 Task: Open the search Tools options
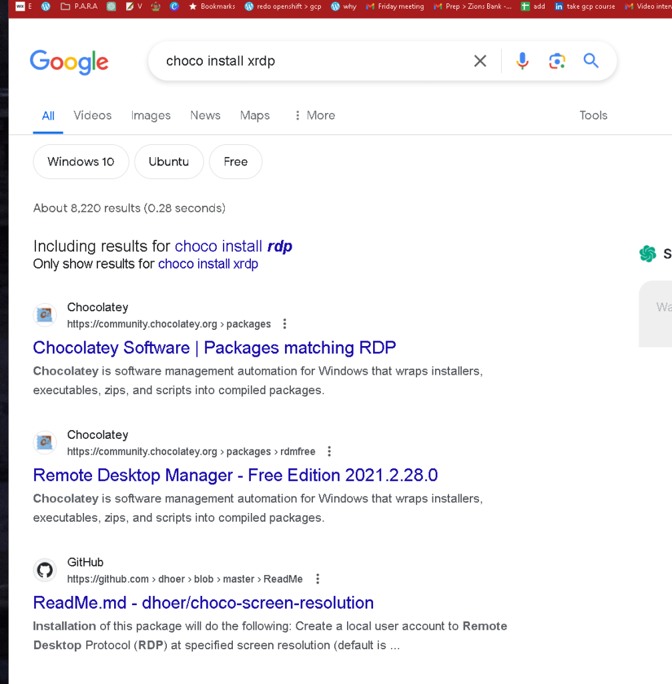point(593,115)
